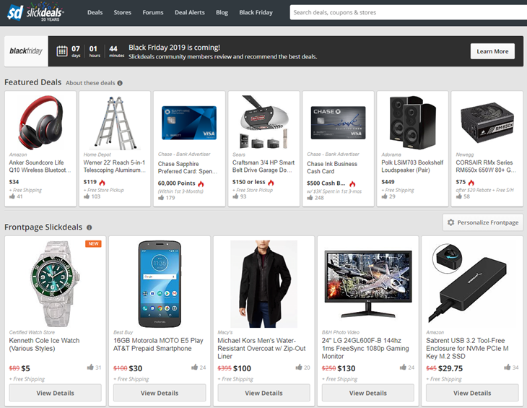Click thumbs-up icon on CORSAIR RMx deal
The image size is (527, 408).
click(458, 196)
